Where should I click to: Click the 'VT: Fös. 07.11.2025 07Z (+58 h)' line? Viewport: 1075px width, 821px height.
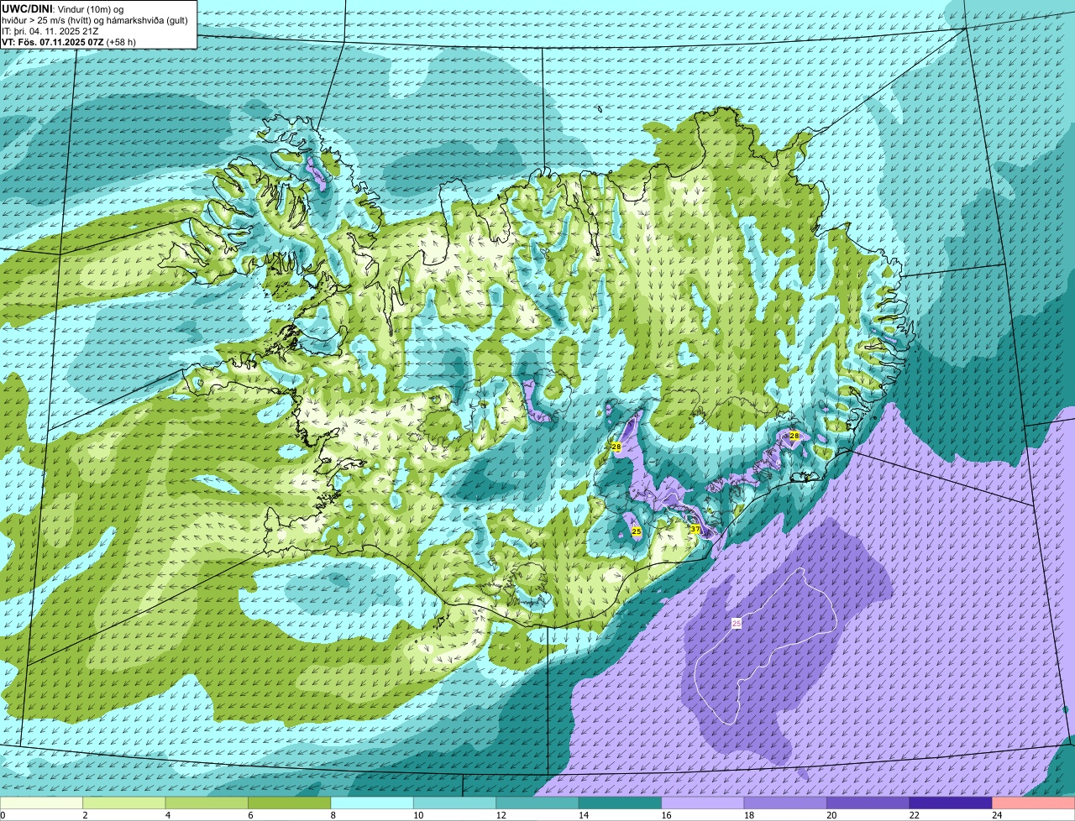(69, 41)
